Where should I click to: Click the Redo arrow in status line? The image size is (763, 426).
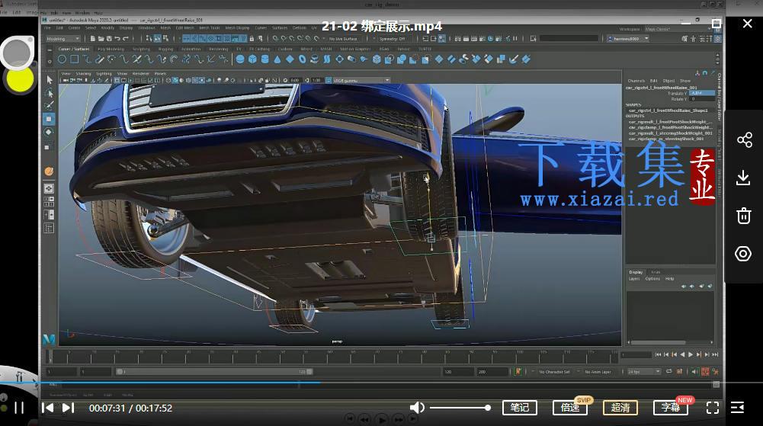pyautogui.click(x=126, y=38)
